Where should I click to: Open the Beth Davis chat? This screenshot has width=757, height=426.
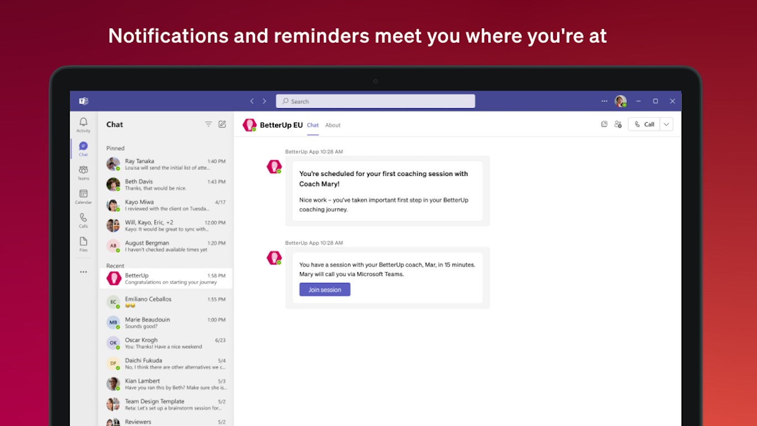[166, 185]
